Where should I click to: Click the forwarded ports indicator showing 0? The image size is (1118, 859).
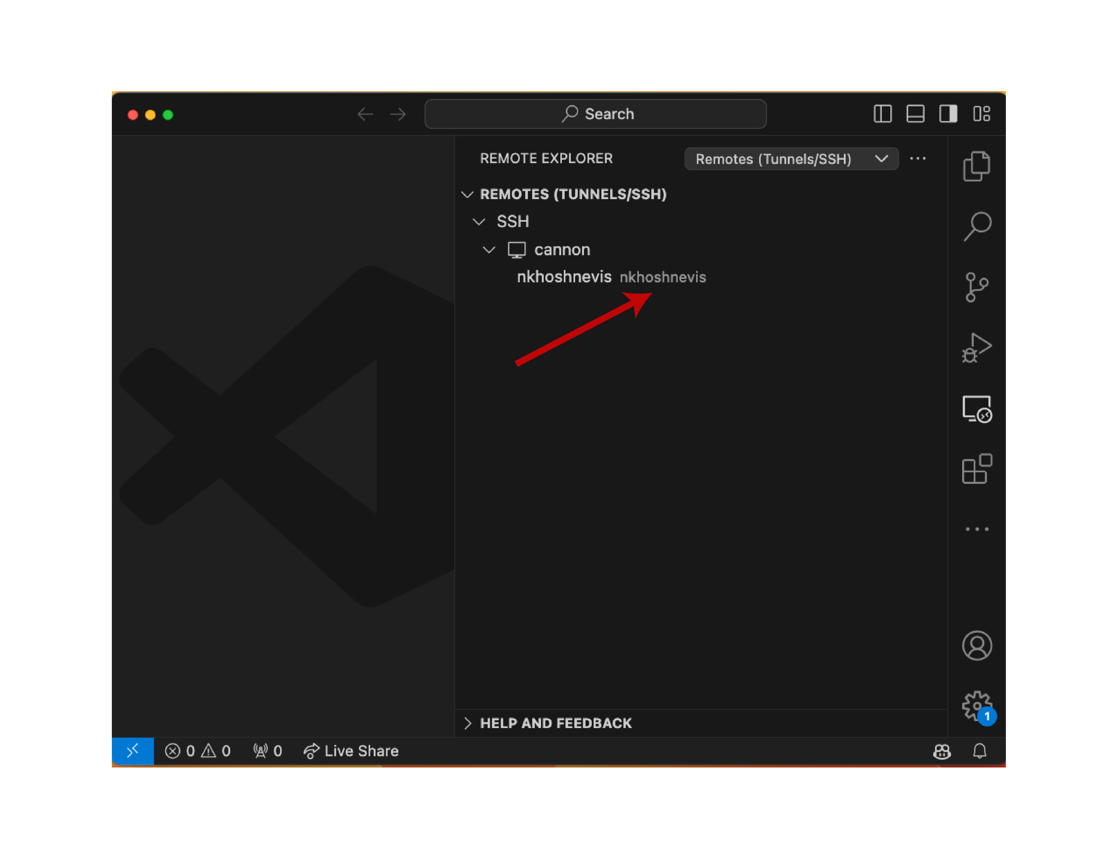coord(268,751)
